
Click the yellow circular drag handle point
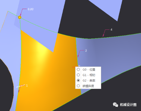click(x=20, y=17)
